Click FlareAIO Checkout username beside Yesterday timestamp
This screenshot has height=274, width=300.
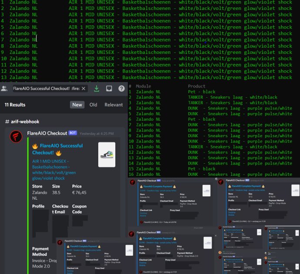[47, 133]
